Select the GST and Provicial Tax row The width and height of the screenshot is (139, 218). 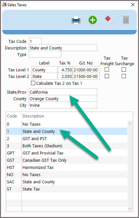(67, 153)
